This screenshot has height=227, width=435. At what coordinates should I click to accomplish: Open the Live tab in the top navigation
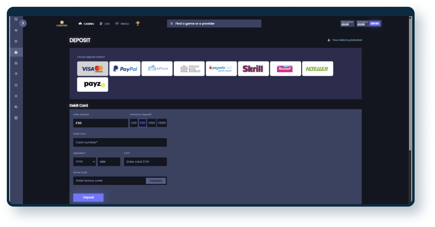[105, 24]
